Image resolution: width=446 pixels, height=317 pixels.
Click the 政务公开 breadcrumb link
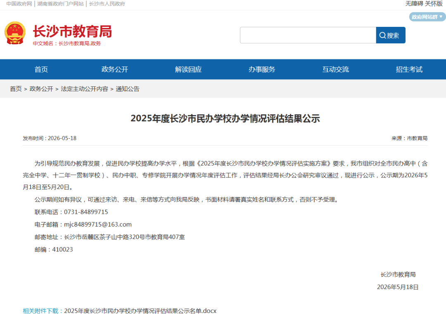point(41,89)
